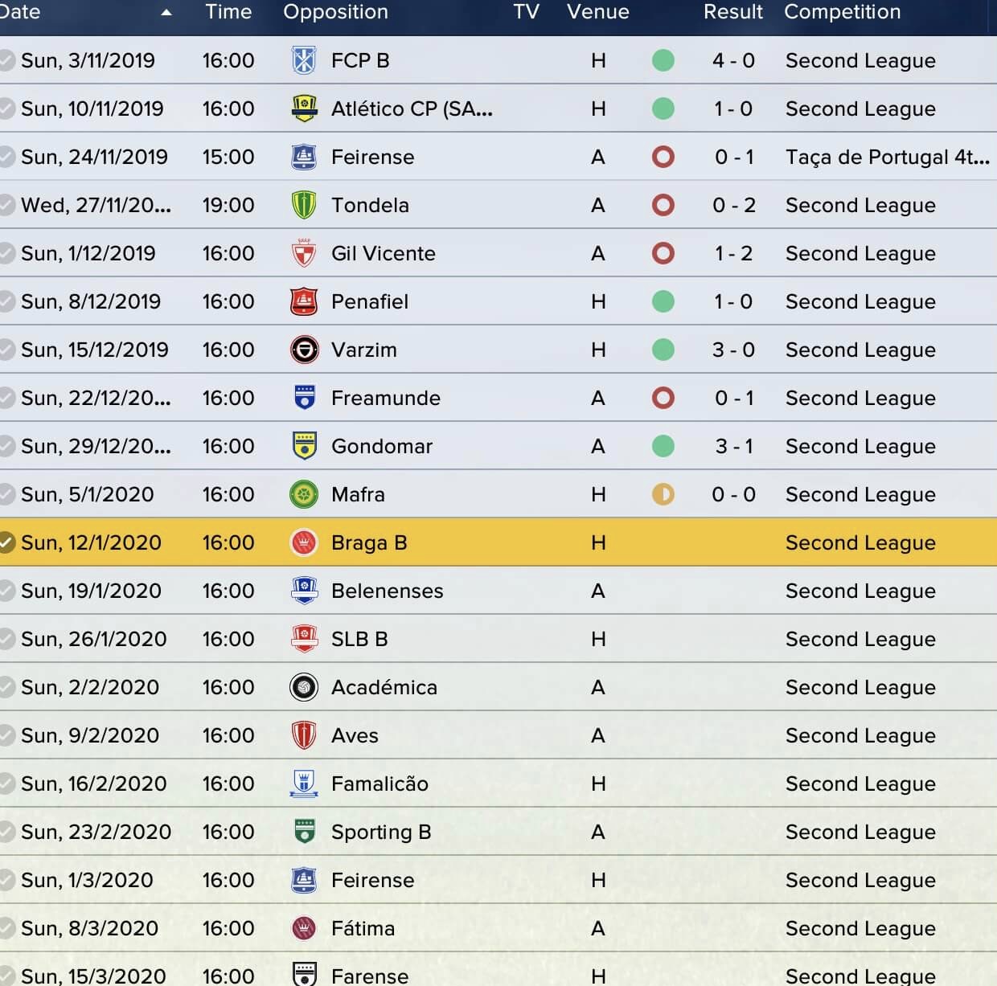
Task: Open Taça de Portugal competition link
Action: point(888,157)
